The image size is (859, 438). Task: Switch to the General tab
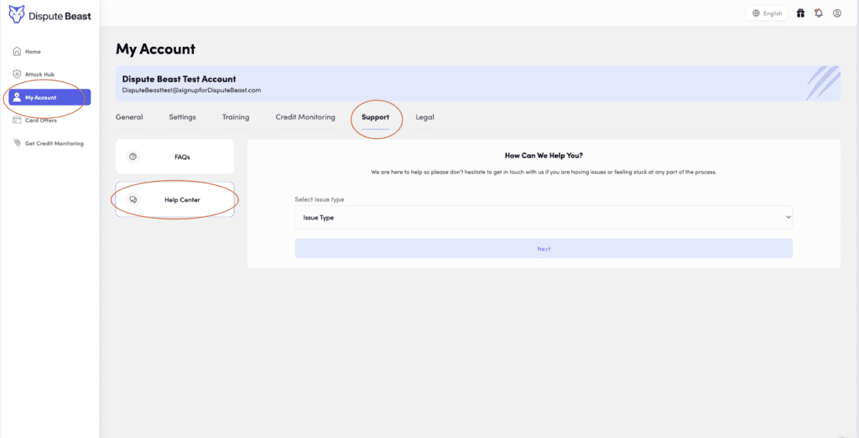[129, 117]
